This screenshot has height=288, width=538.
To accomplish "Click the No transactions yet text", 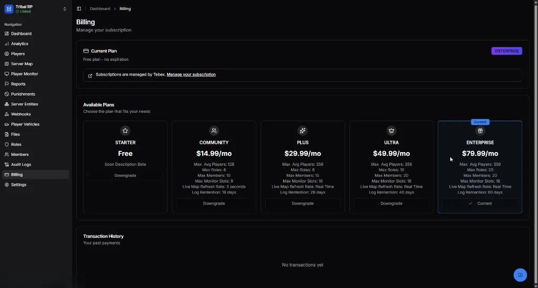I will [x=303, y=265].
